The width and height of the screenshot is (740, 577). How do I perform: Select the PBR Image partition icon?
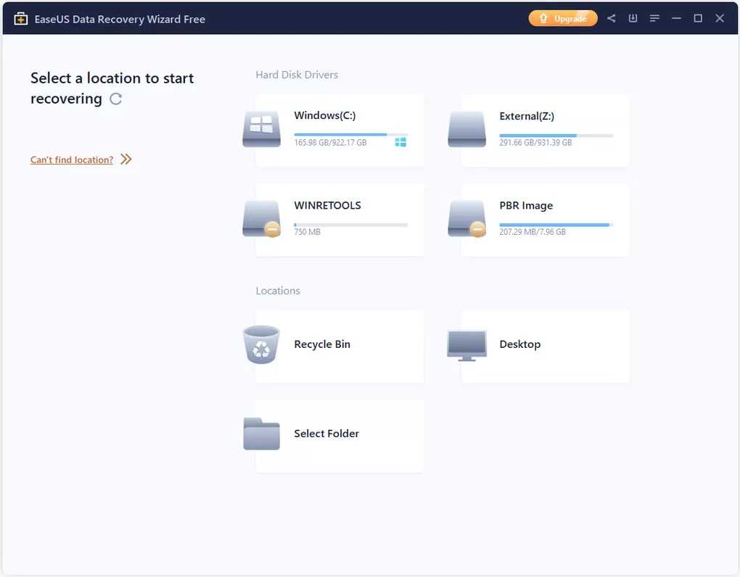[x=466, y=219]
